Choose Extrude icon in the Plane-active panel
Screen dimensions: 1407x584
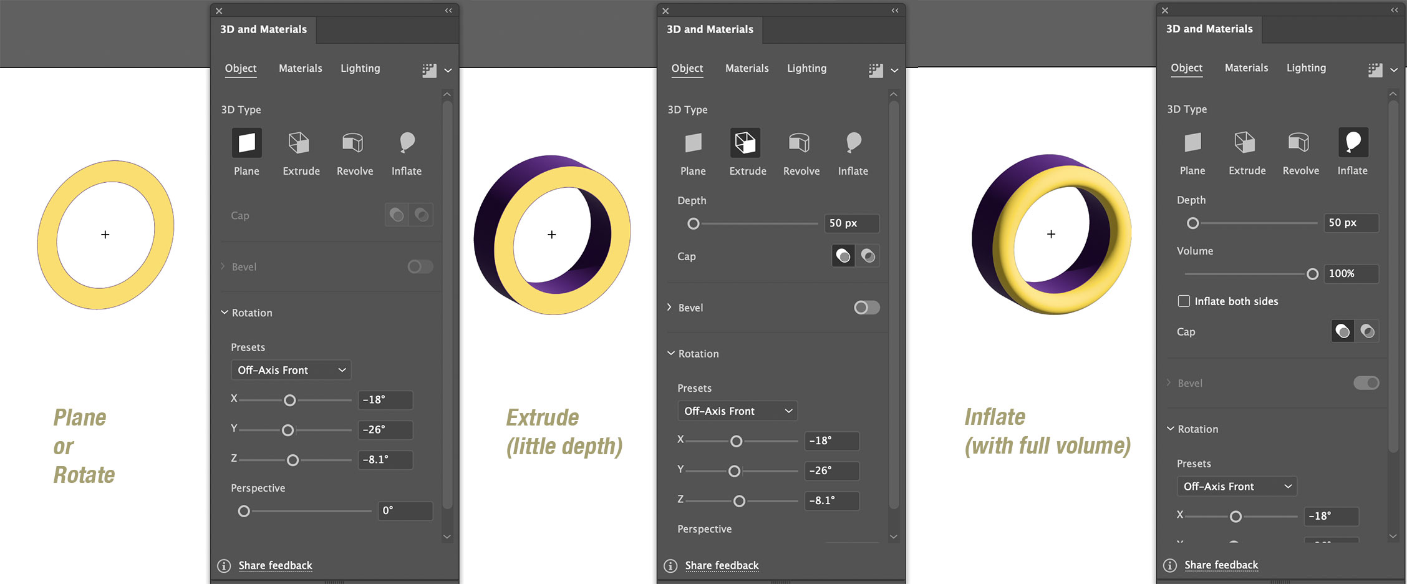(299, 144)
